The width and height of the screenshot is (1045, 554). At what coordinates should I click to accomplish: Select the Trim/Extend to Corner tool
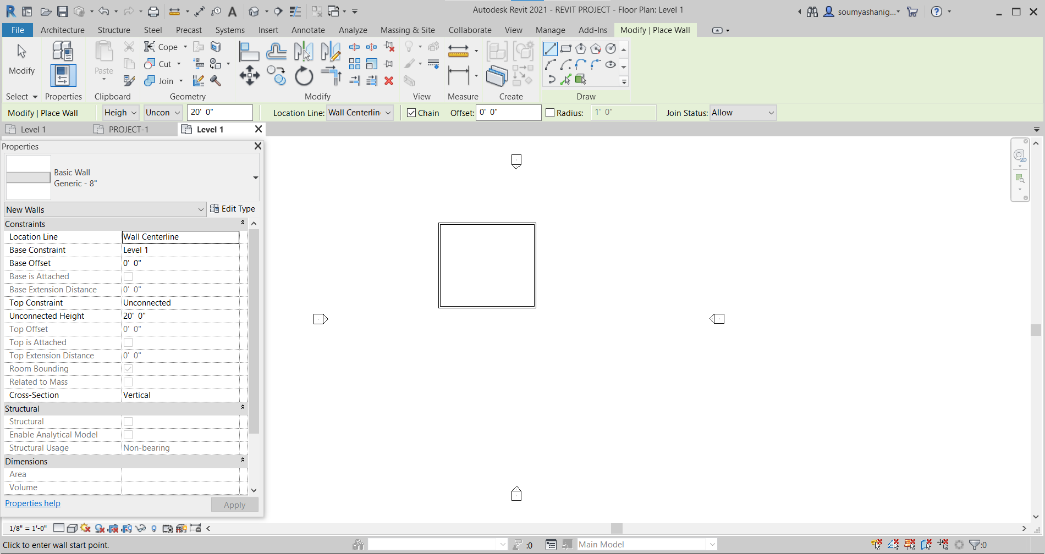tap(331, 75)
